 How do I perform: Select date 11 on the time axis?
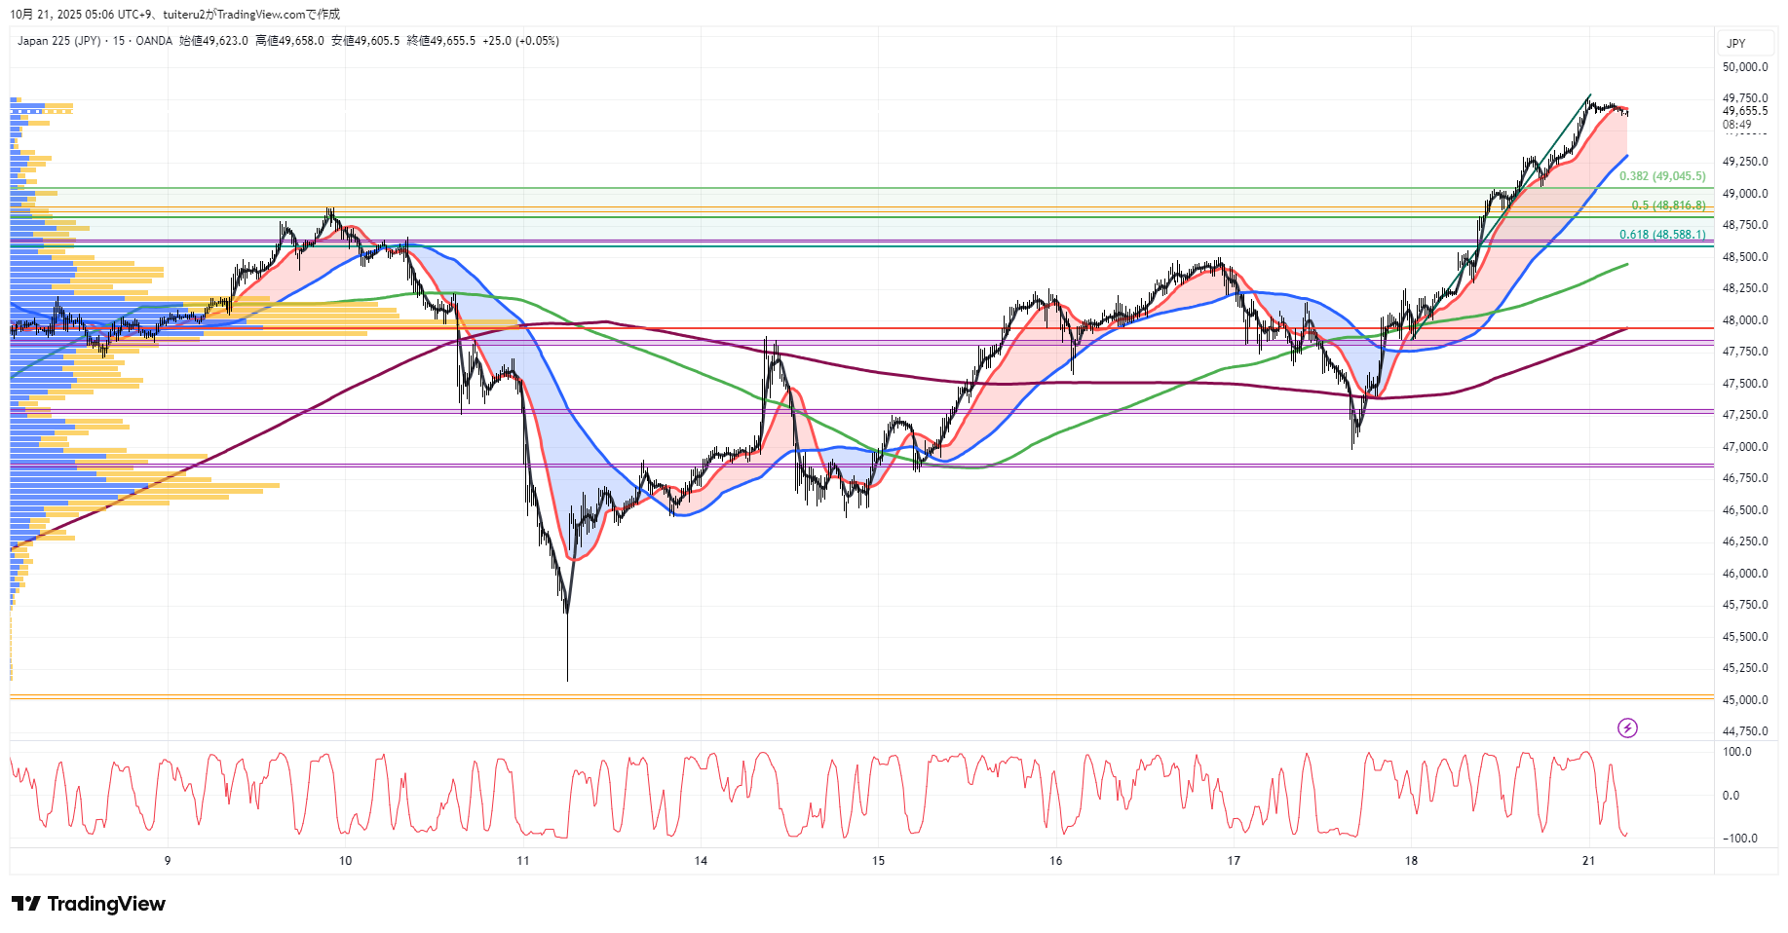click(523, 861)
